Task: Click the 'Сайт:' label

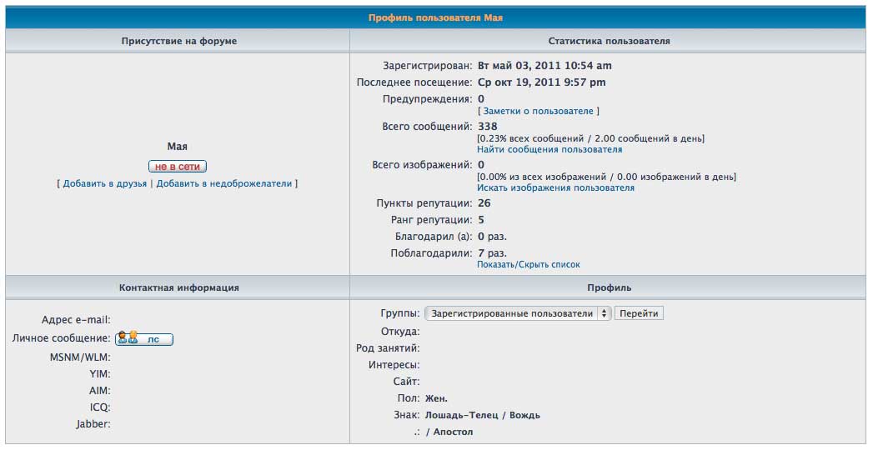Action: [x=406, y=382]
